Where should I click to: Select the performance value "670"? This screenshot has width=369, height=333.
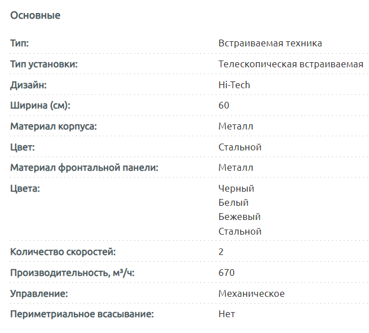[x=226, y=273]
